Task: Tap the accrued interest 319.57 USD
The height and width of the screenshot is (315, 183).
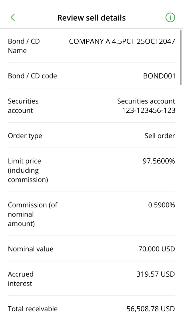Action: tap(156, 274)
